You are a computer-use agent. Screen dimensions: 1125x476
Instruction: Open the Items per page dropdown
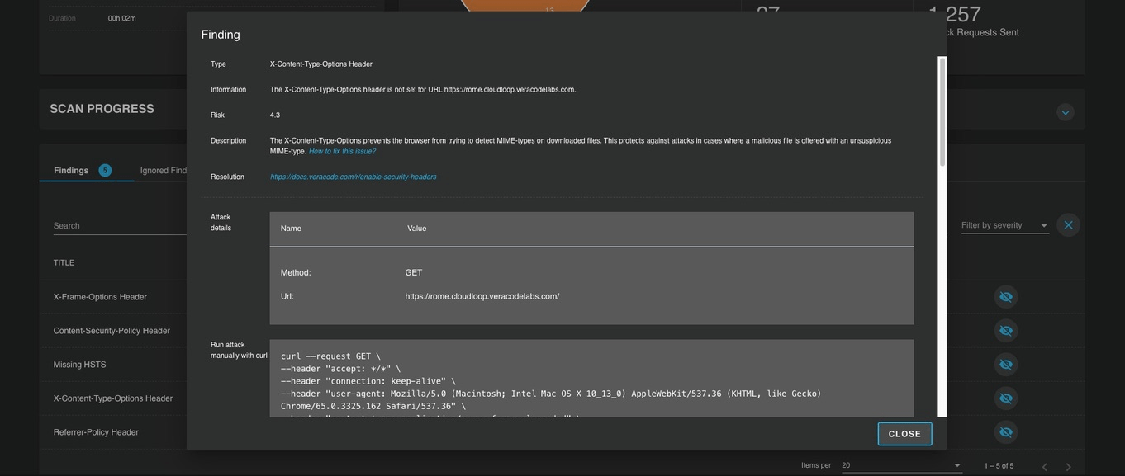coord(901,466)
